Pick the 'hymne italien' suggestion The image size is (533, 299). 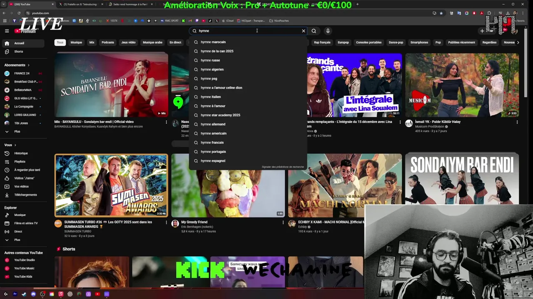click(x=248, y=97)
